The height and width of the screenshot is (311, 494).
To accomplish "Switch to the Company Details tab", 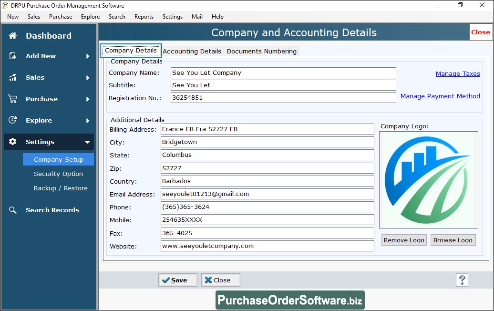I will (131, 51).
